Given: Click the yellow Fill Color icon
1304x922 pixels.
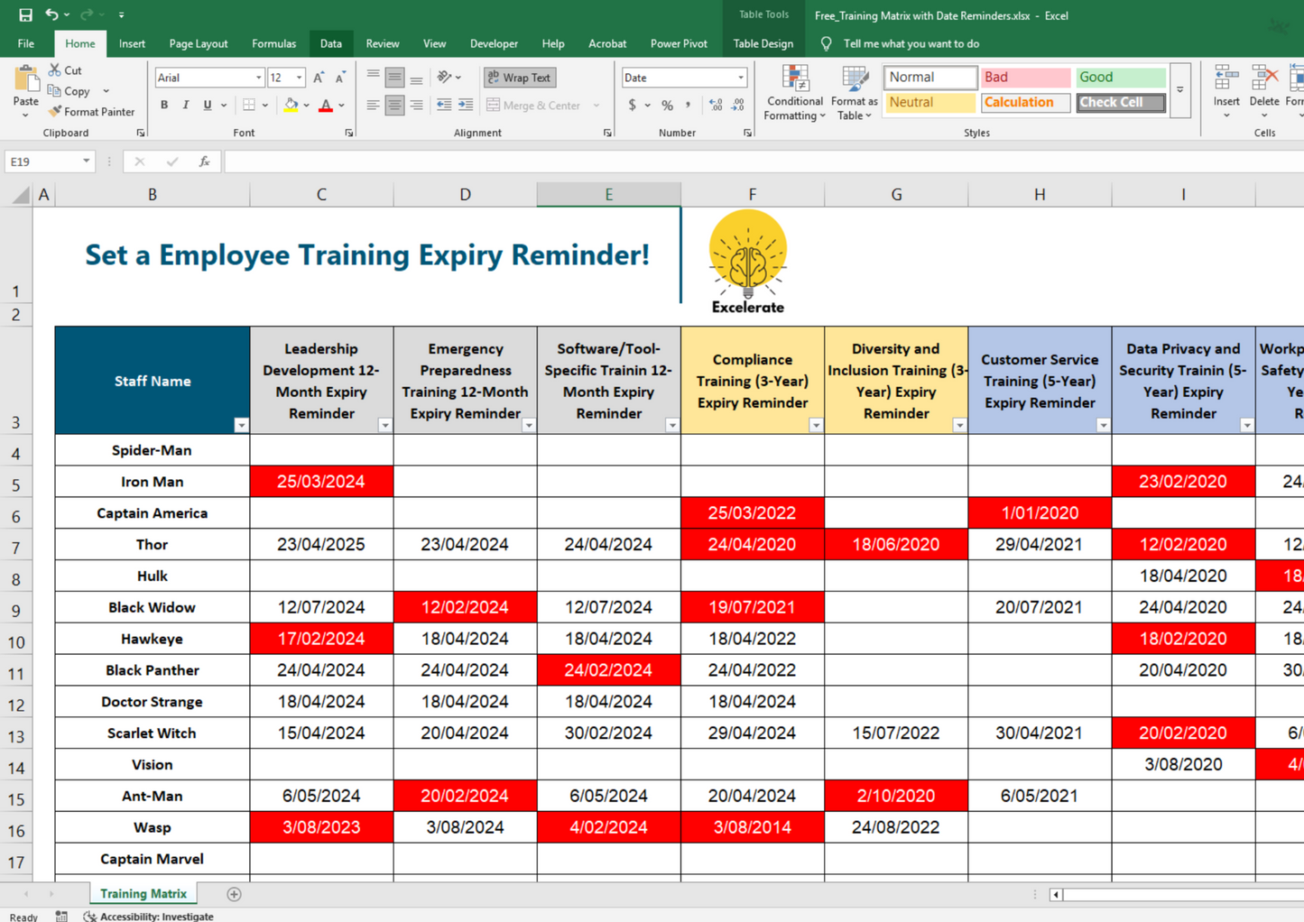Looking at the screenshot, I should coord(291,106).
